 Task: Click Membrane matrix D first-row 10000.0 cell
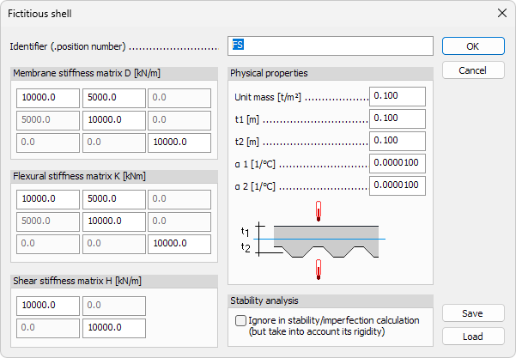48,98
